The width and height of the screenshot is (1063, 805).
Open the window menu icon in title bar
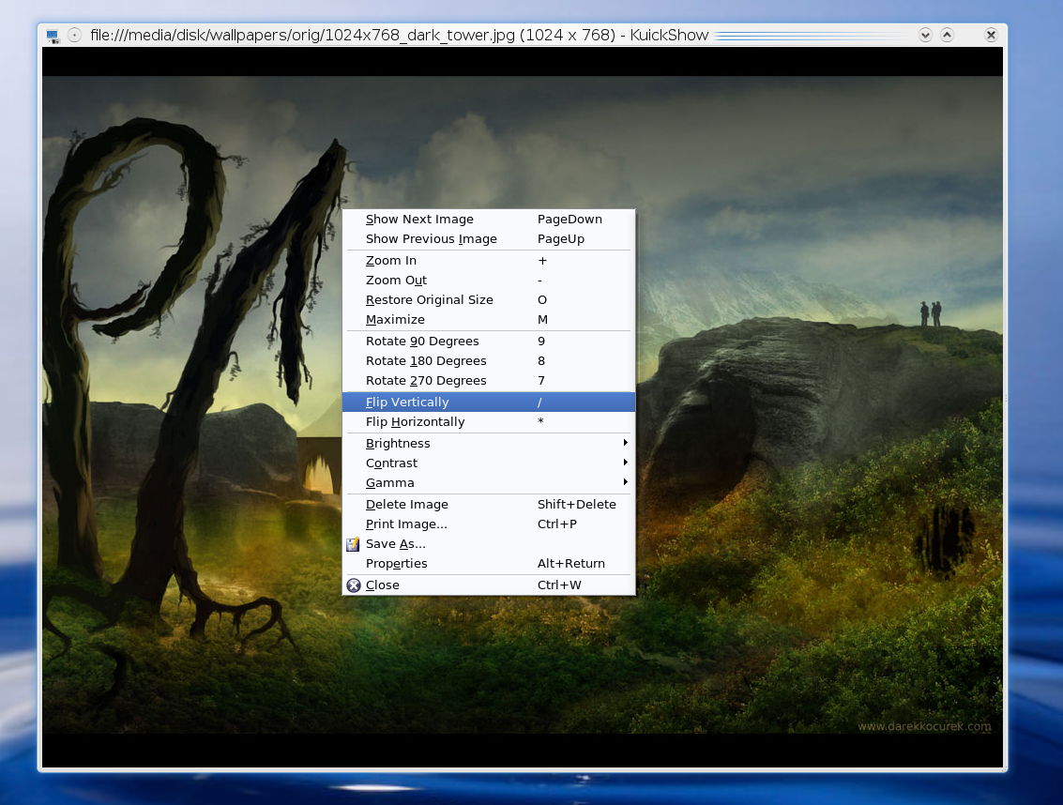(53, 36)
